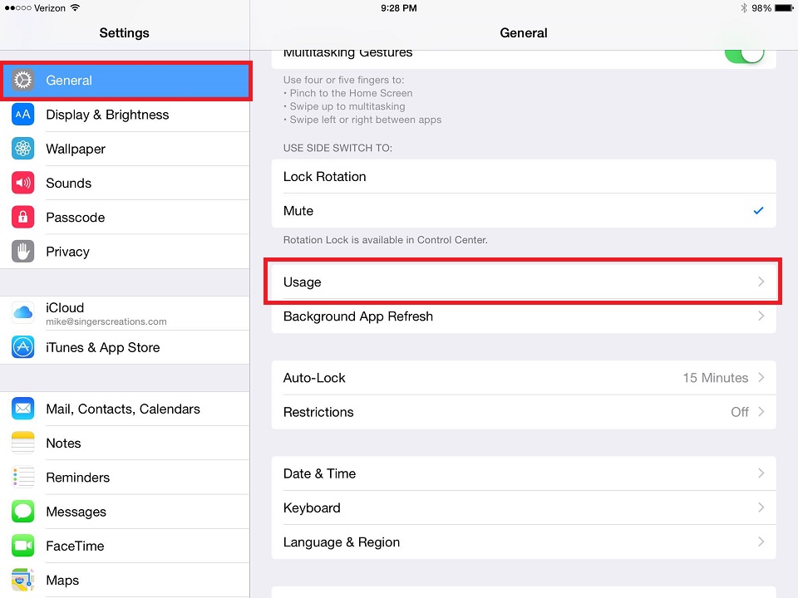Tap the iCloud cloud icon
This screenshot has height=598, width=798.
click(23, 313)
